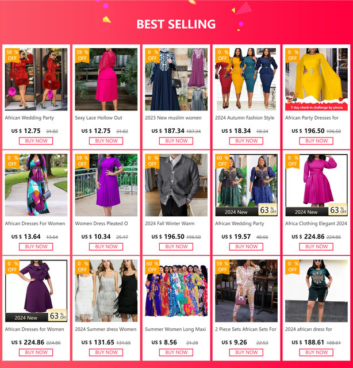Click the yellow cape dress thumbnail
The image size is (353, 368).
[x=316, y=79]
